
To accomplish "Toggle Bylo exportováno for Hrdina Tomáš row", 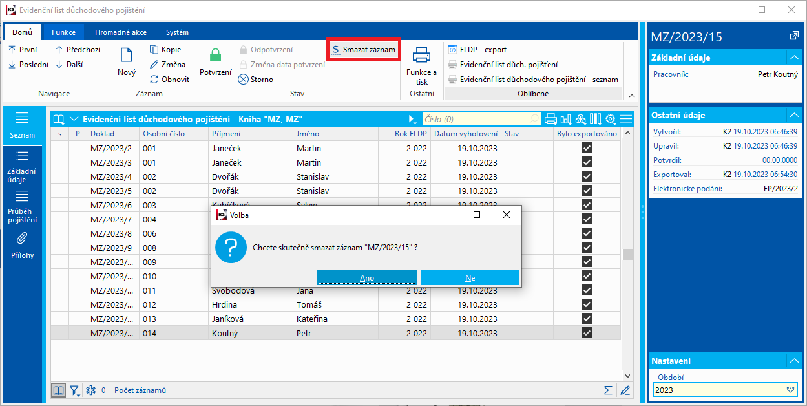I will pyautogui.click(x=587, y=304).
